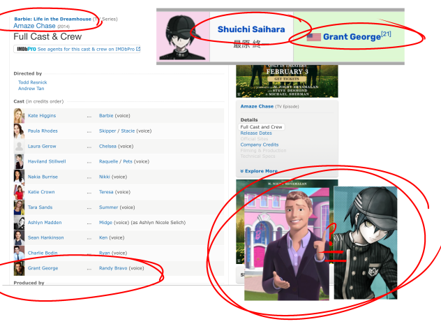Screen dimensions: 441x324
Task: Click director Todd Resnick's name
Action: coord(33,82)
